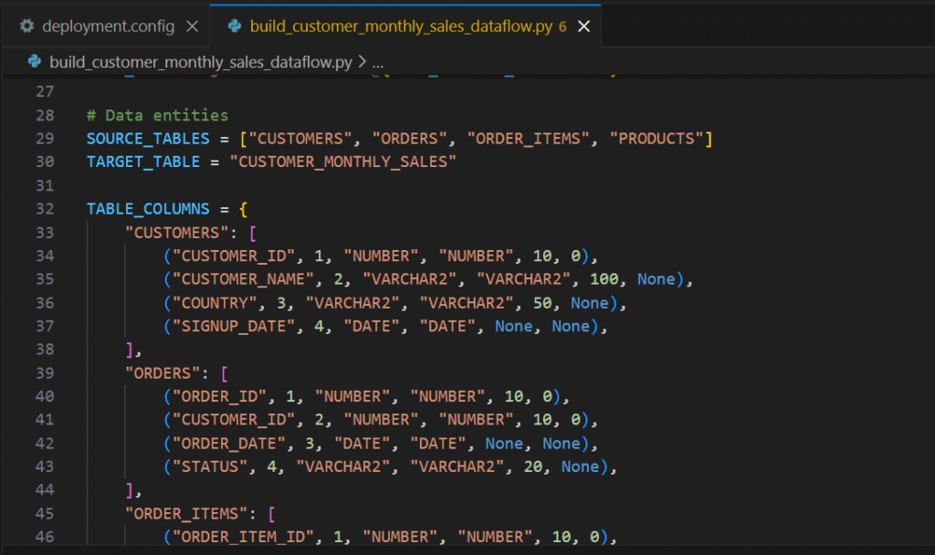Click the Python file icon in the breadcrumb
The image size is (935, 555).
35,62
